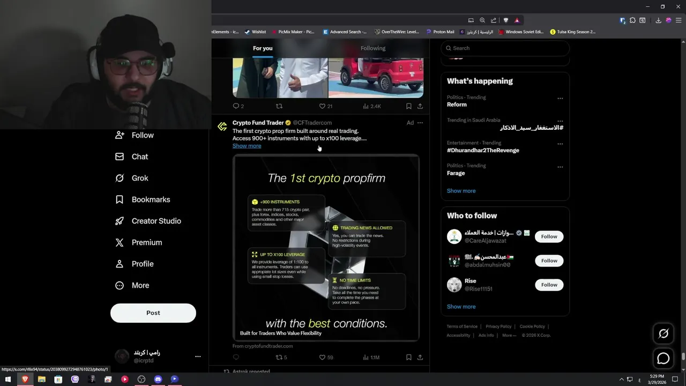
Task: Switch to the For you tab
Action: [263, 48]
